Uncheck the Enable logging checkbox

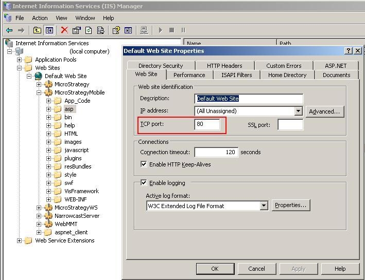coord(144,183)
